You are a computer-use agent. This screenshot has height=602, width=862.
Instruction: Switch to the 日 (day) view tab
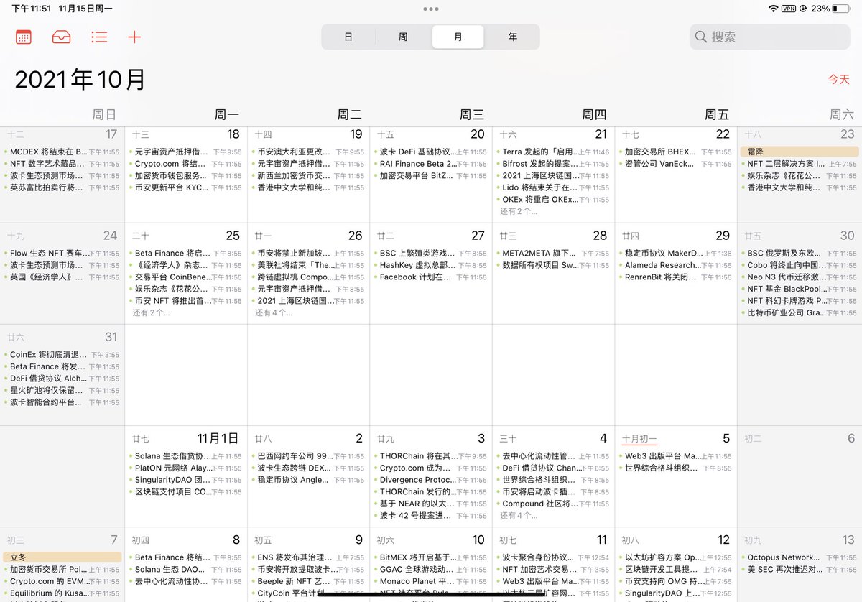[348, 36]
